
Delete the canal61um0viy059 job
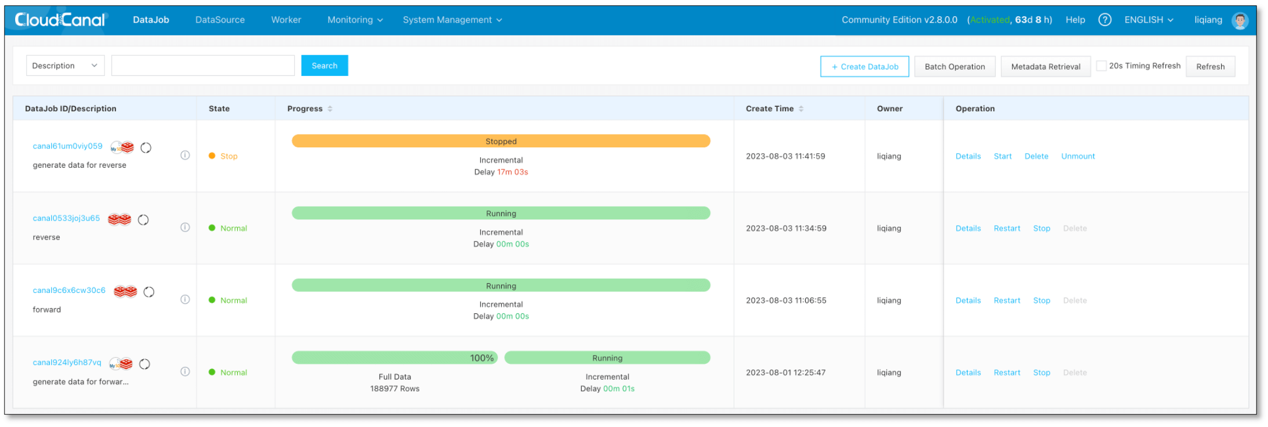(x=1036, y=156)
